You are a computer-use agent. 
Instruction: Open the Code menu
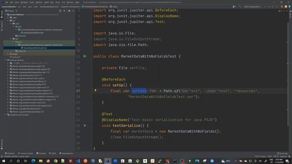coord(32,2)
